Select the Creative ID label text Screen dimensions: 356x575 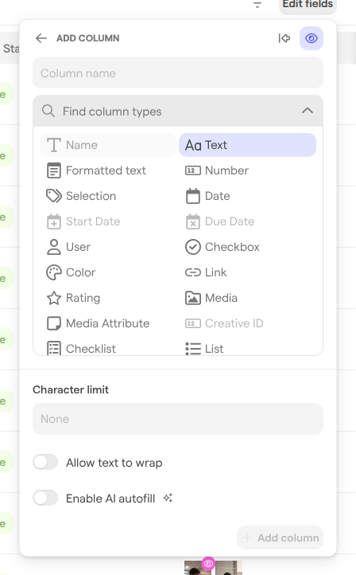tap(234, 323)
